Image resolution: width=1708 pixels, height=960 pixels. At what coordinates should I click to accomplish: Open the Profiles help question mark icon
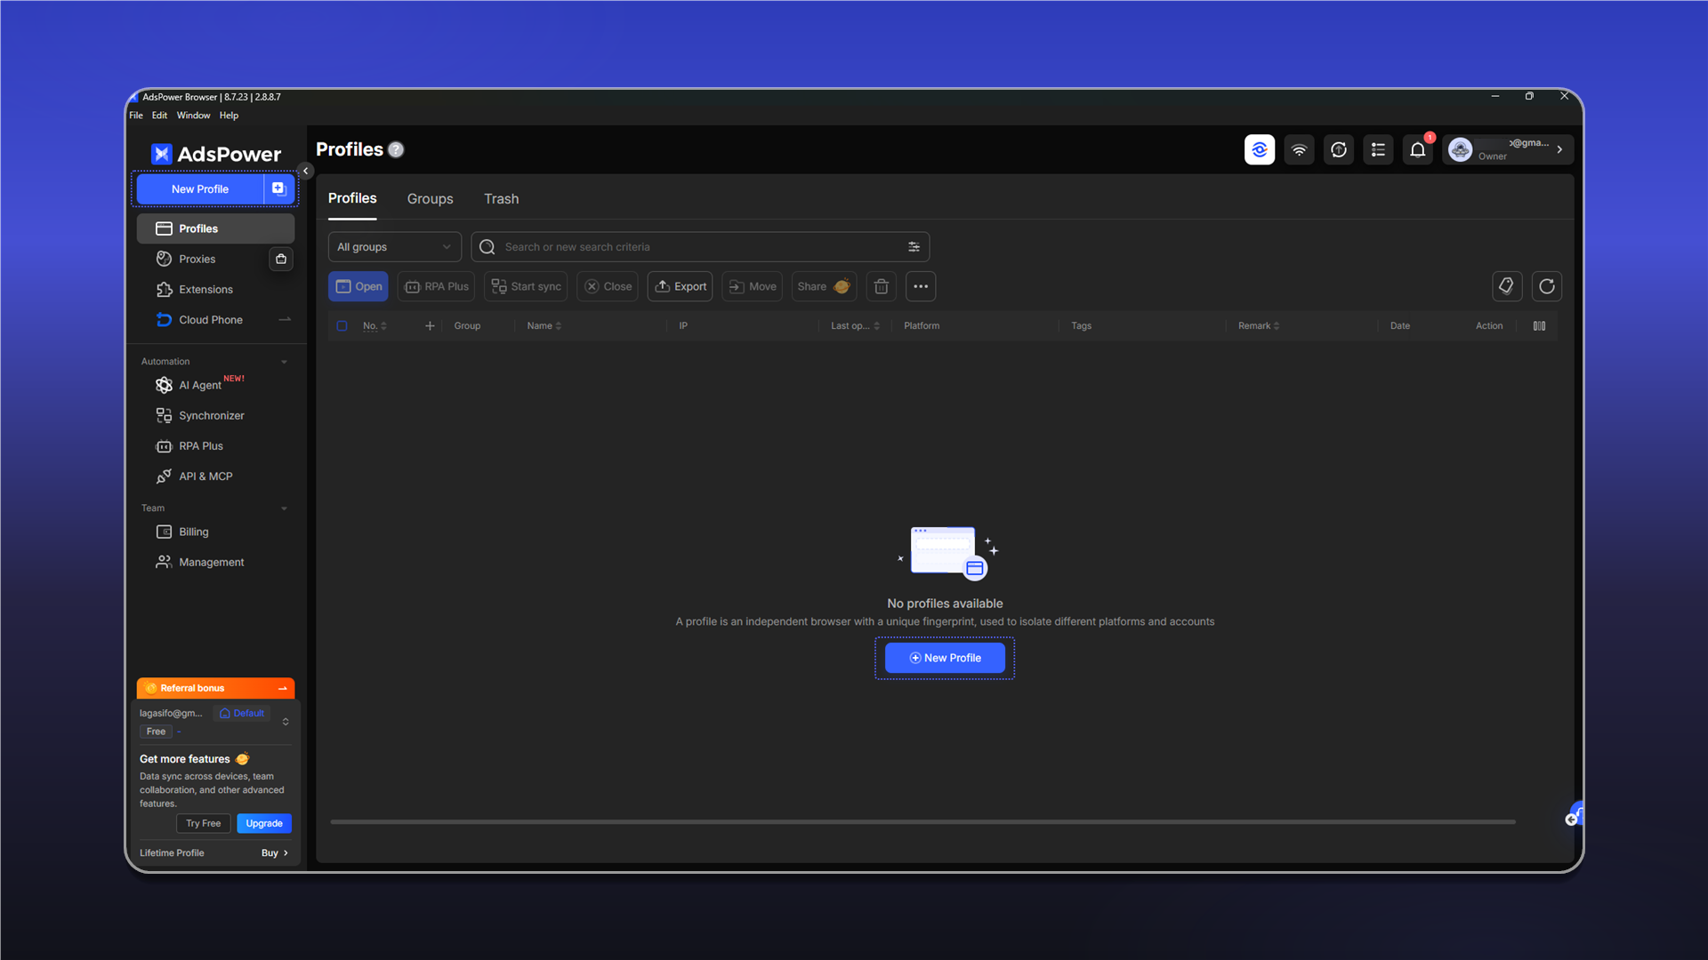[396, 150]
